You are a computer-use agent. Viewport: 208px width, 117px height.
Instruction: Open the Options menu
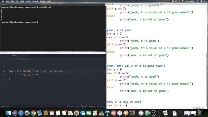(35, 1)
